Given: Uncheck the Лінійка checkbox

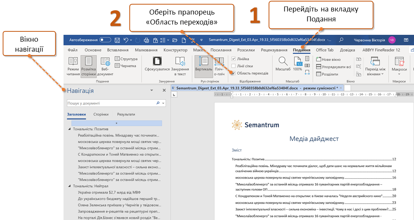Looking at the screenshot, I should tap(233, 59).
